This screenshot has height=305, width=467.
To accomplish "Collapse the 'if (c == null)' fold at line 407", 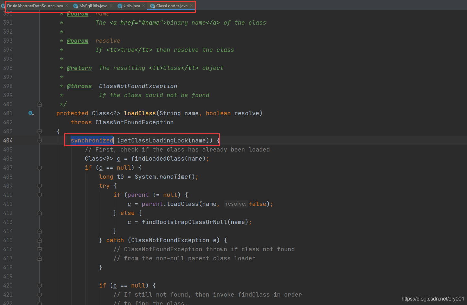I will 39,168.
